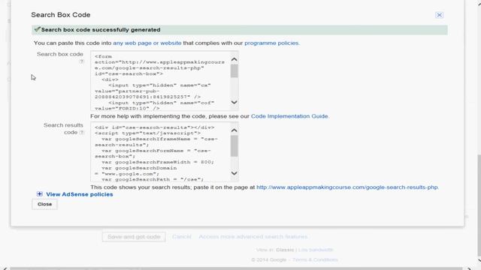481x270 pixels.
Task: Select the Low bandwidth view link in footer
Action: tap(316, 250)
